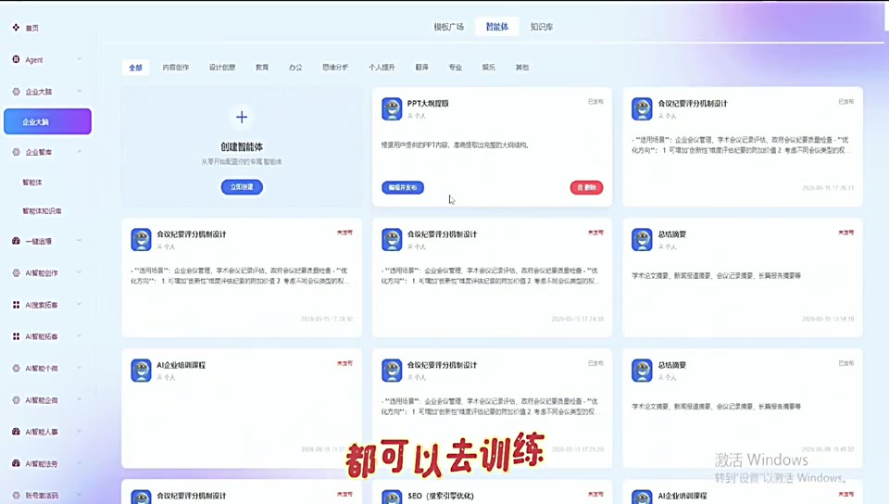Expand the AI智能创作 section chevron
The height and width of the screenshot is (504, 889).
coord(79,272)
